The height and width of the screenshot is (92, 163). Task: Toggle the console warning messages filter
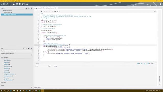145,64
